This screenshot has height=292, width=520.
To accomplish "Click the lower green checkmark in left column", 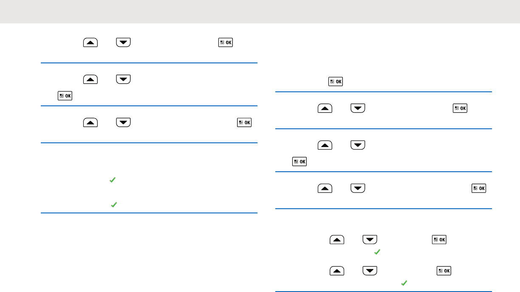I will coord(113,205).
